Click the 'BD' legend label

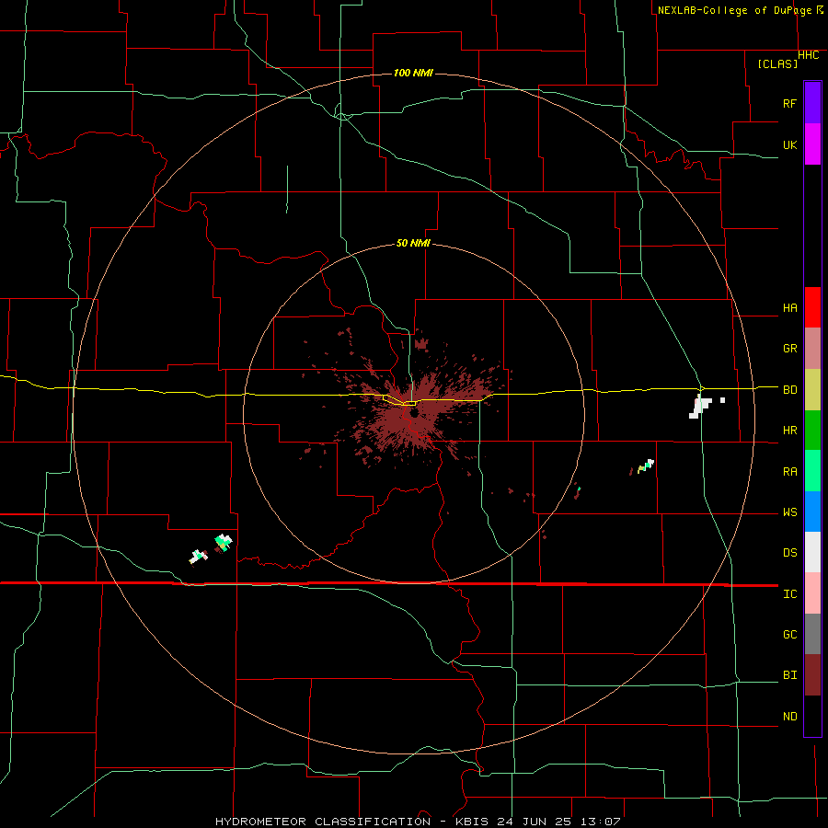coord(789,390)
